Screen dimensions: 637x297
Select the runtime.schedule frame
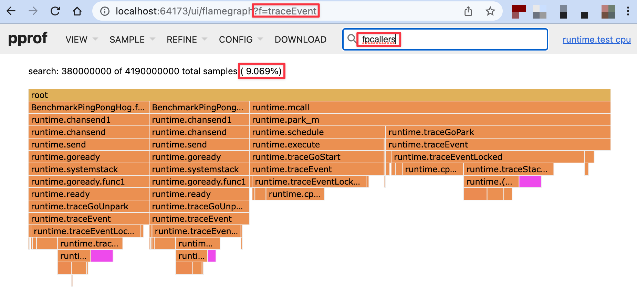tap(317, 132)
